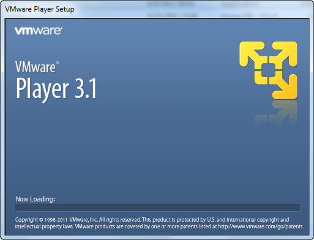Click the 'VMware Player Setup' window title
This screenshot has width=314, height=240.
click(x=40, y=9)
